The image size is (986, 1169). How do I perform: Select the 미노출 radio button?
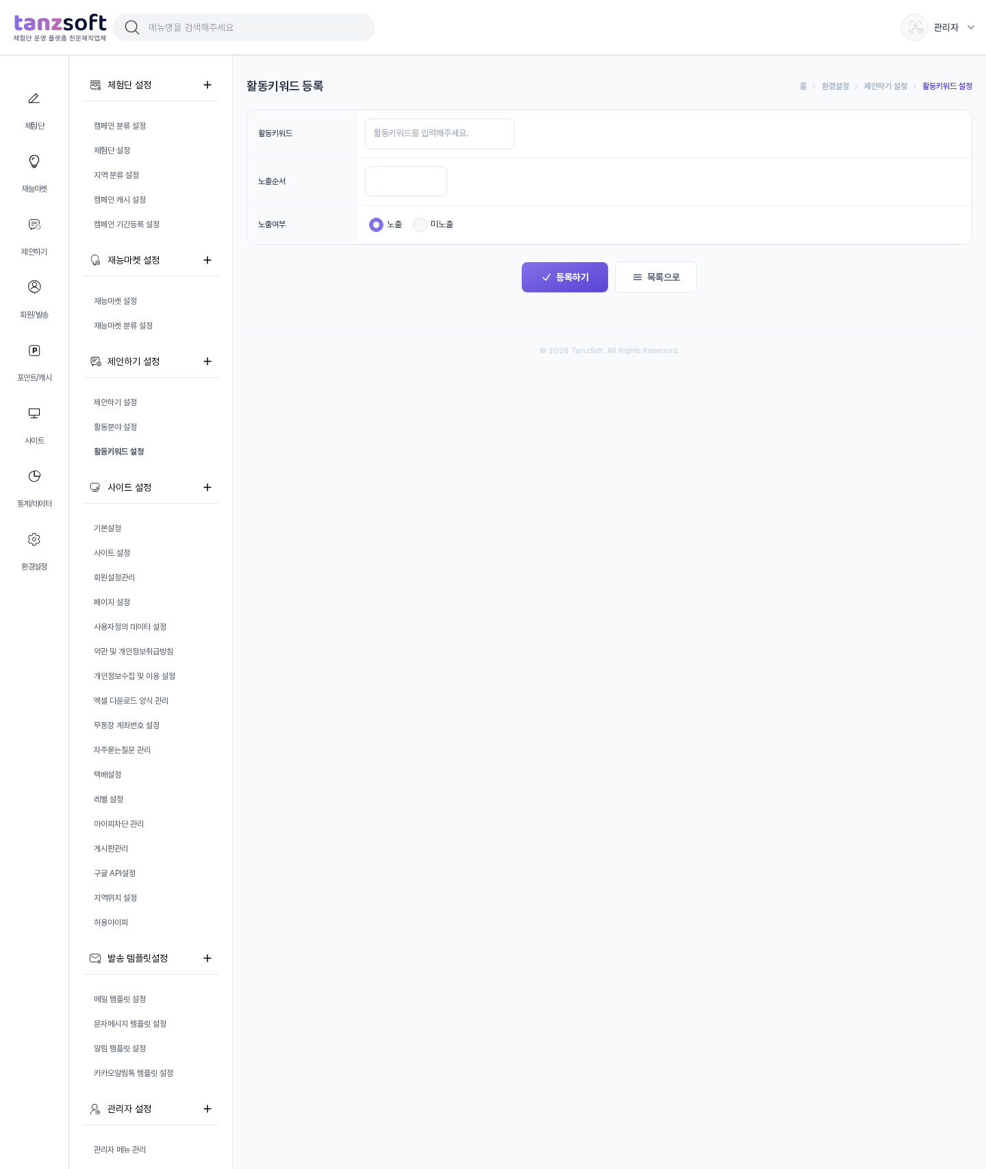[420, 224]
